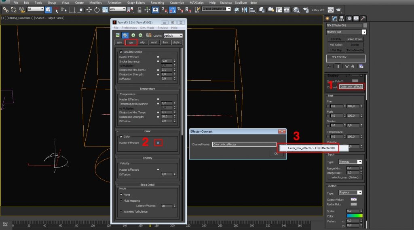Open the selection filter All dropdown
Screen dimensions: 414x230
point(36,9)
